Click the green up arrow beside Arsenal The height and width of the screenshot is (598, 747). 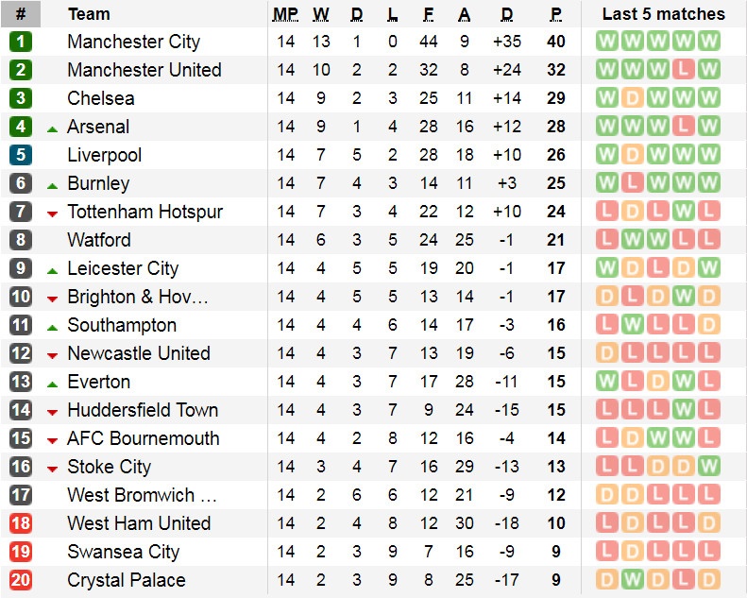[x=52, y=128]
